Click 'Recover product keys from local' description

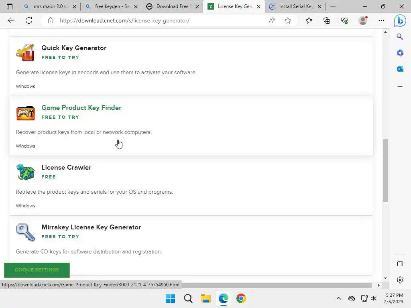pos(83,132)
